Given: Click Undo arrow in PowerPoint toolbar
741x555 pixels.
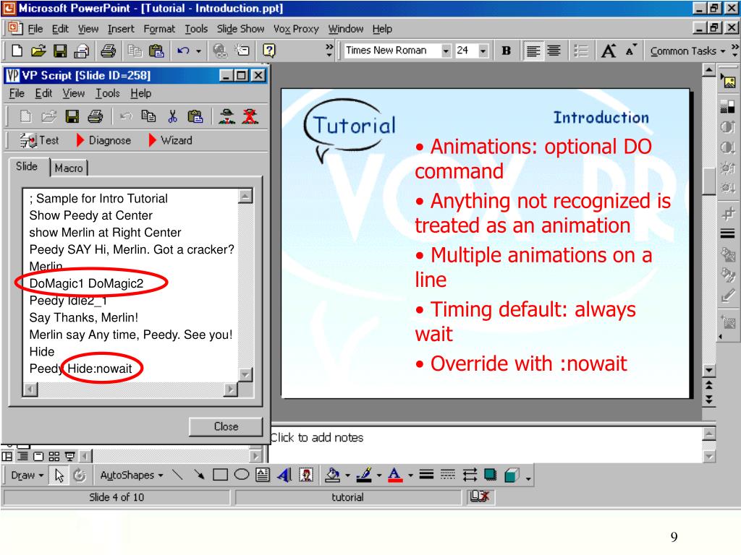Looking at the screenshot, I should (x=183, y=51).
